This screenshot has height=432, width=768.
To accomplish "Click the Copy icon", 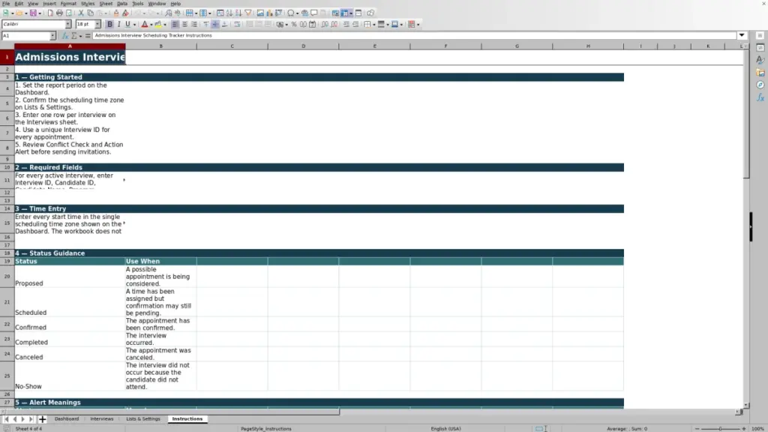I will [x=91, y=13].
